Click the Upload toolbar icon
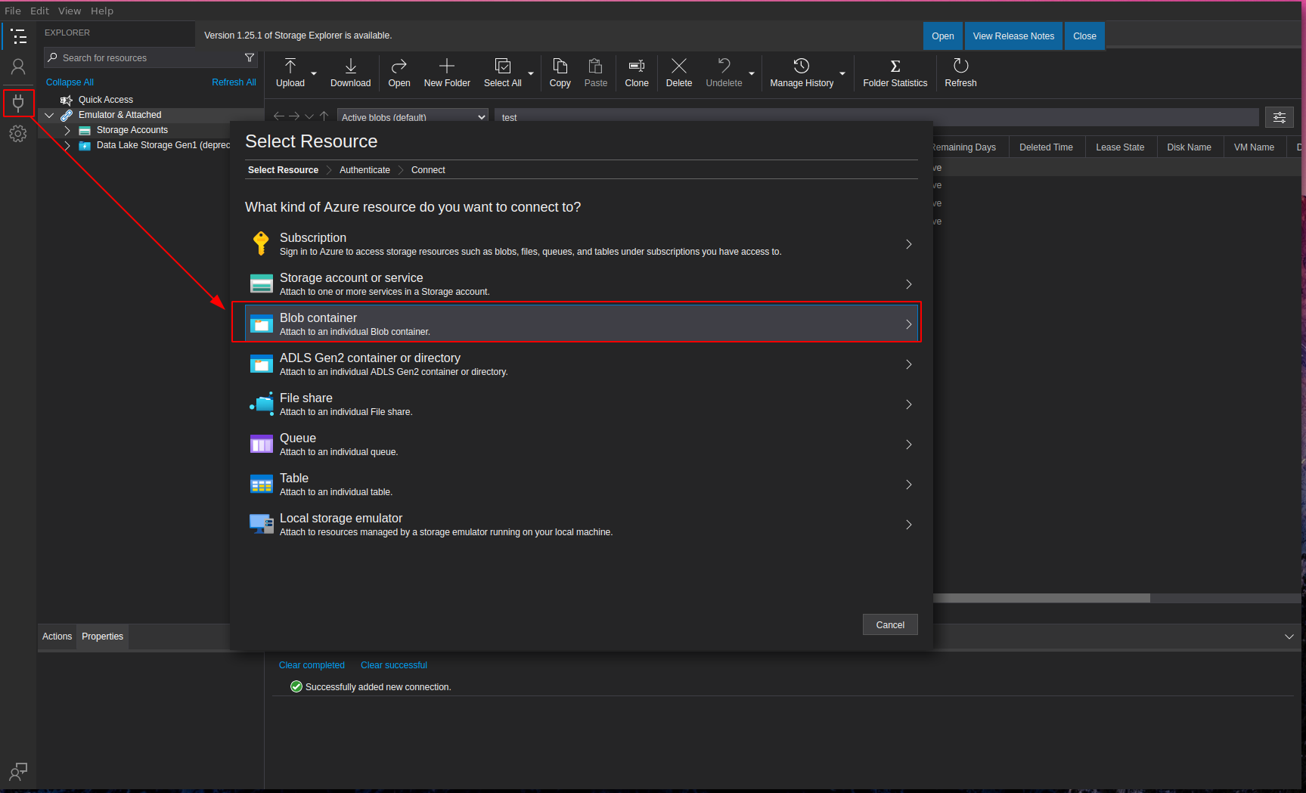This screenshot has width=1306, height=793. pyautogui.click(x=290, y=73)
